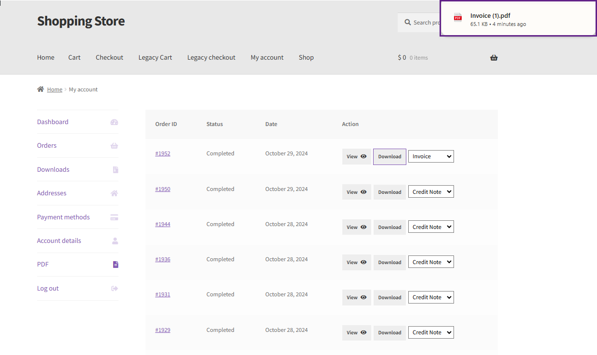Open PDF link in account sidebar
This screenshot has height=355, width=597.
point(43,264)
